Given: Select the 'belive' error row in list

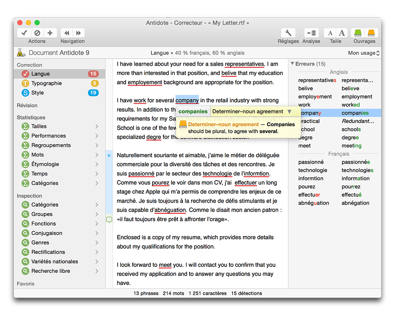Looking at the screenshot, I should tap(335, 88).
